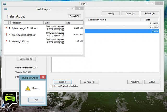
Task: Click the error icon for the maps6.12.0 row
Action: 6,34
